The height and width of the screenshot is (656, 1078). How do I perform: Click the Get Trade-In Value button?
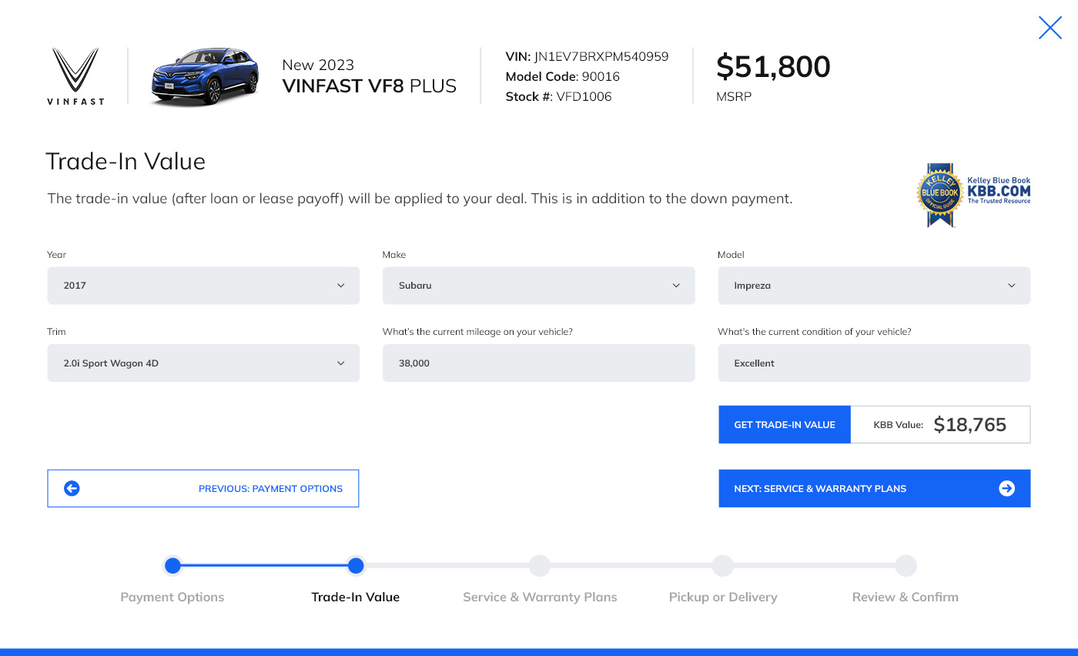point(785,425)
